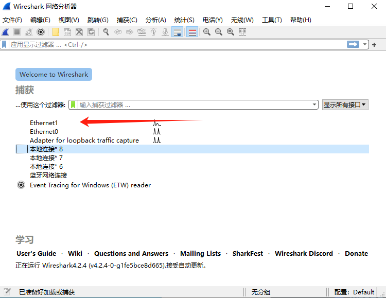Select the 蓝牙网络连接 interface

(x=48, y=176)
